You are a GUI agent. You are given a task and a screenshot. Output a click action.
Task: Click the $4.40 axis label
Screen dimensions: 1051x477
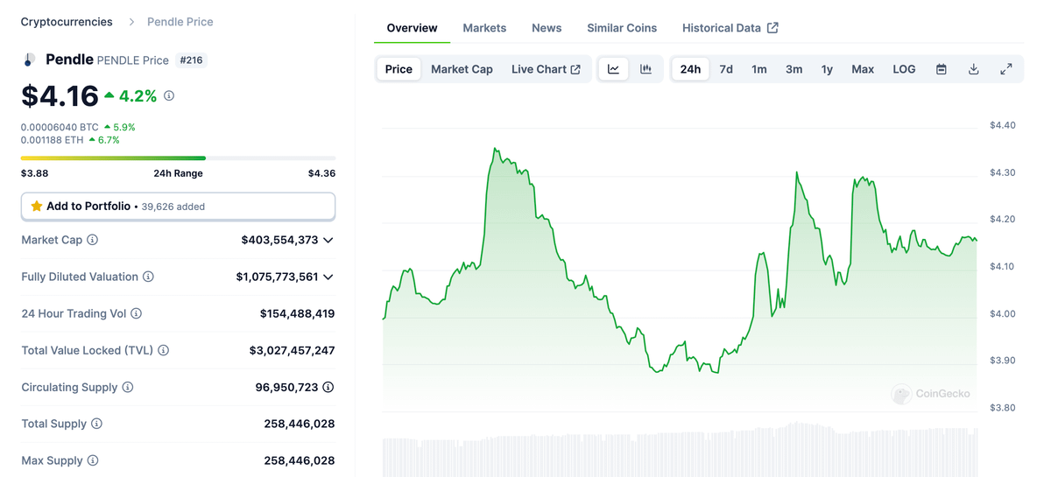coord(1002,125)
